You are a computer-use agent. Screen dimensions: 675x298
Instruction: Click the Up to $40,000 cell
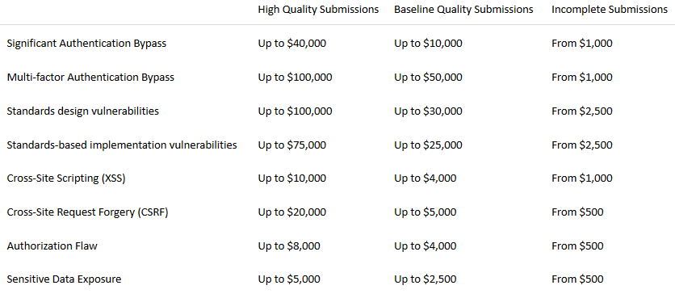pos(291,44)
